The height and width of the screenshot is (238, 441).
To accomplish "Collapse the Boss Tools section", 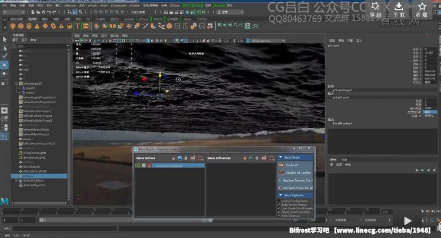I will click(x=280, y=157).
